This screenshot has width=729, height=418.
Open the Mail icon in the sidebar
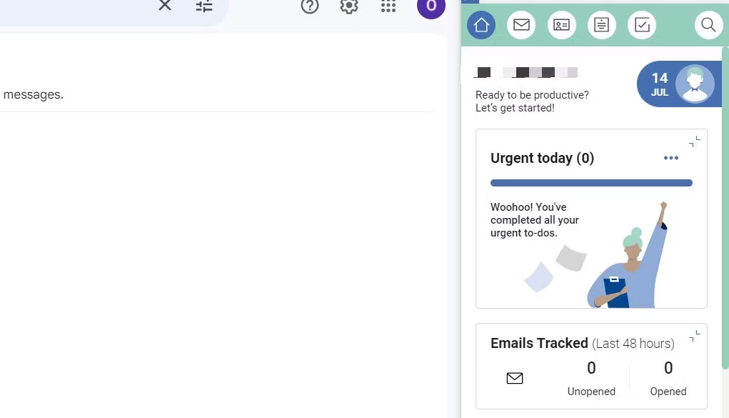pos(521,24)
